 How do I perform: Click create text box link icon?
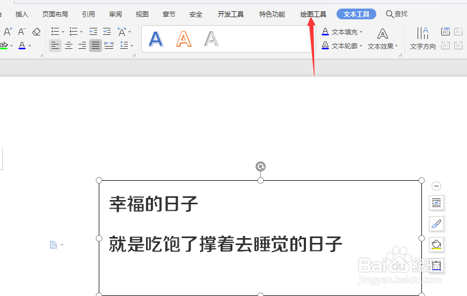coord(446,31)
